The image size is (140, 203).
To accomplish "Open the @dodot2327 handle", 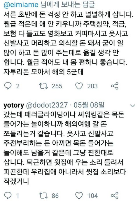I will click(47, 105).
